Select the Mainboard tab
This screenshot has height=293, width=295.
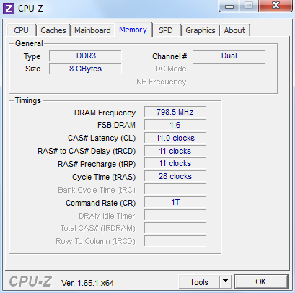pos(92,30)
